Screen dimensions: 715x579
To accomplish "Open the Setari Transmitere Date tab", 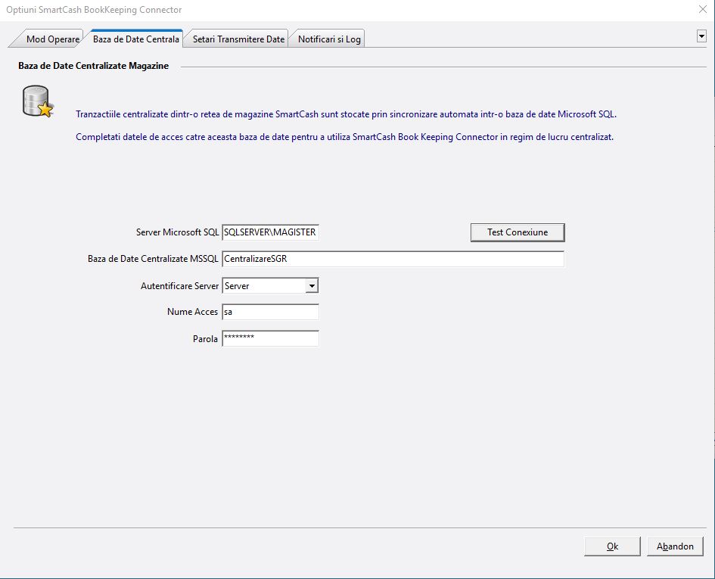I will (238, 39).
